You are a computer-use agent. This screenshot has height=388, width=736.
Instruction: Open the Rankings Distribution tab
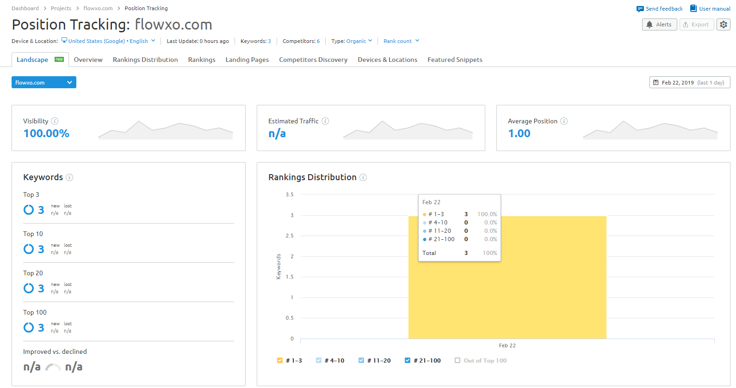pos(145,60)
